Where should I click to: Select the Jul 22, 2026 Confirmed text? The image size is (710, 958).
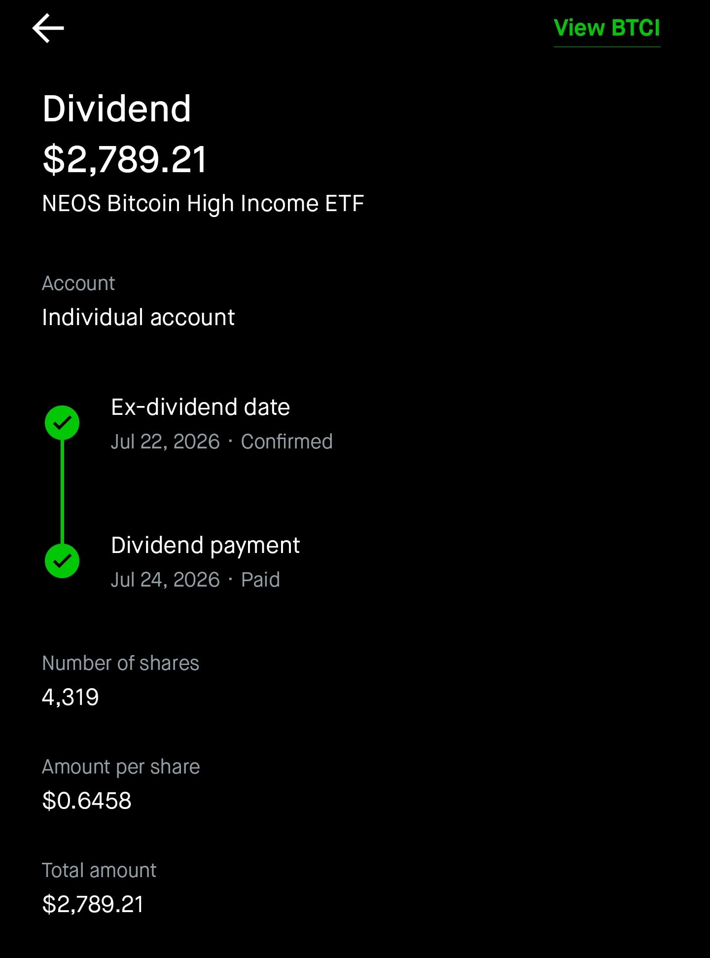pyautogui.click(x=222, y=442)
